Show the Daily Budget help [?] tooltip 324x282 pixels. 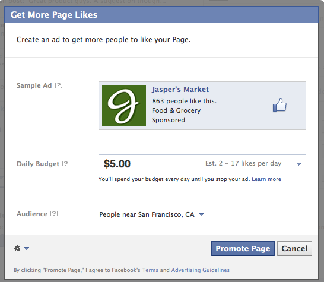[66, 164]
